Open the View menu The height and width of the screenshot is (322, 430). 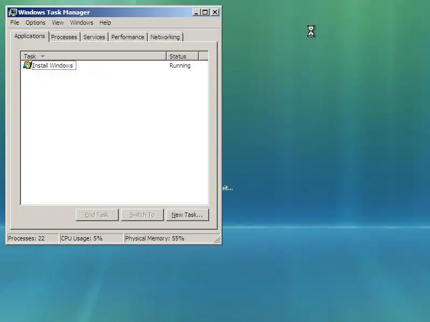click(58, 23)
